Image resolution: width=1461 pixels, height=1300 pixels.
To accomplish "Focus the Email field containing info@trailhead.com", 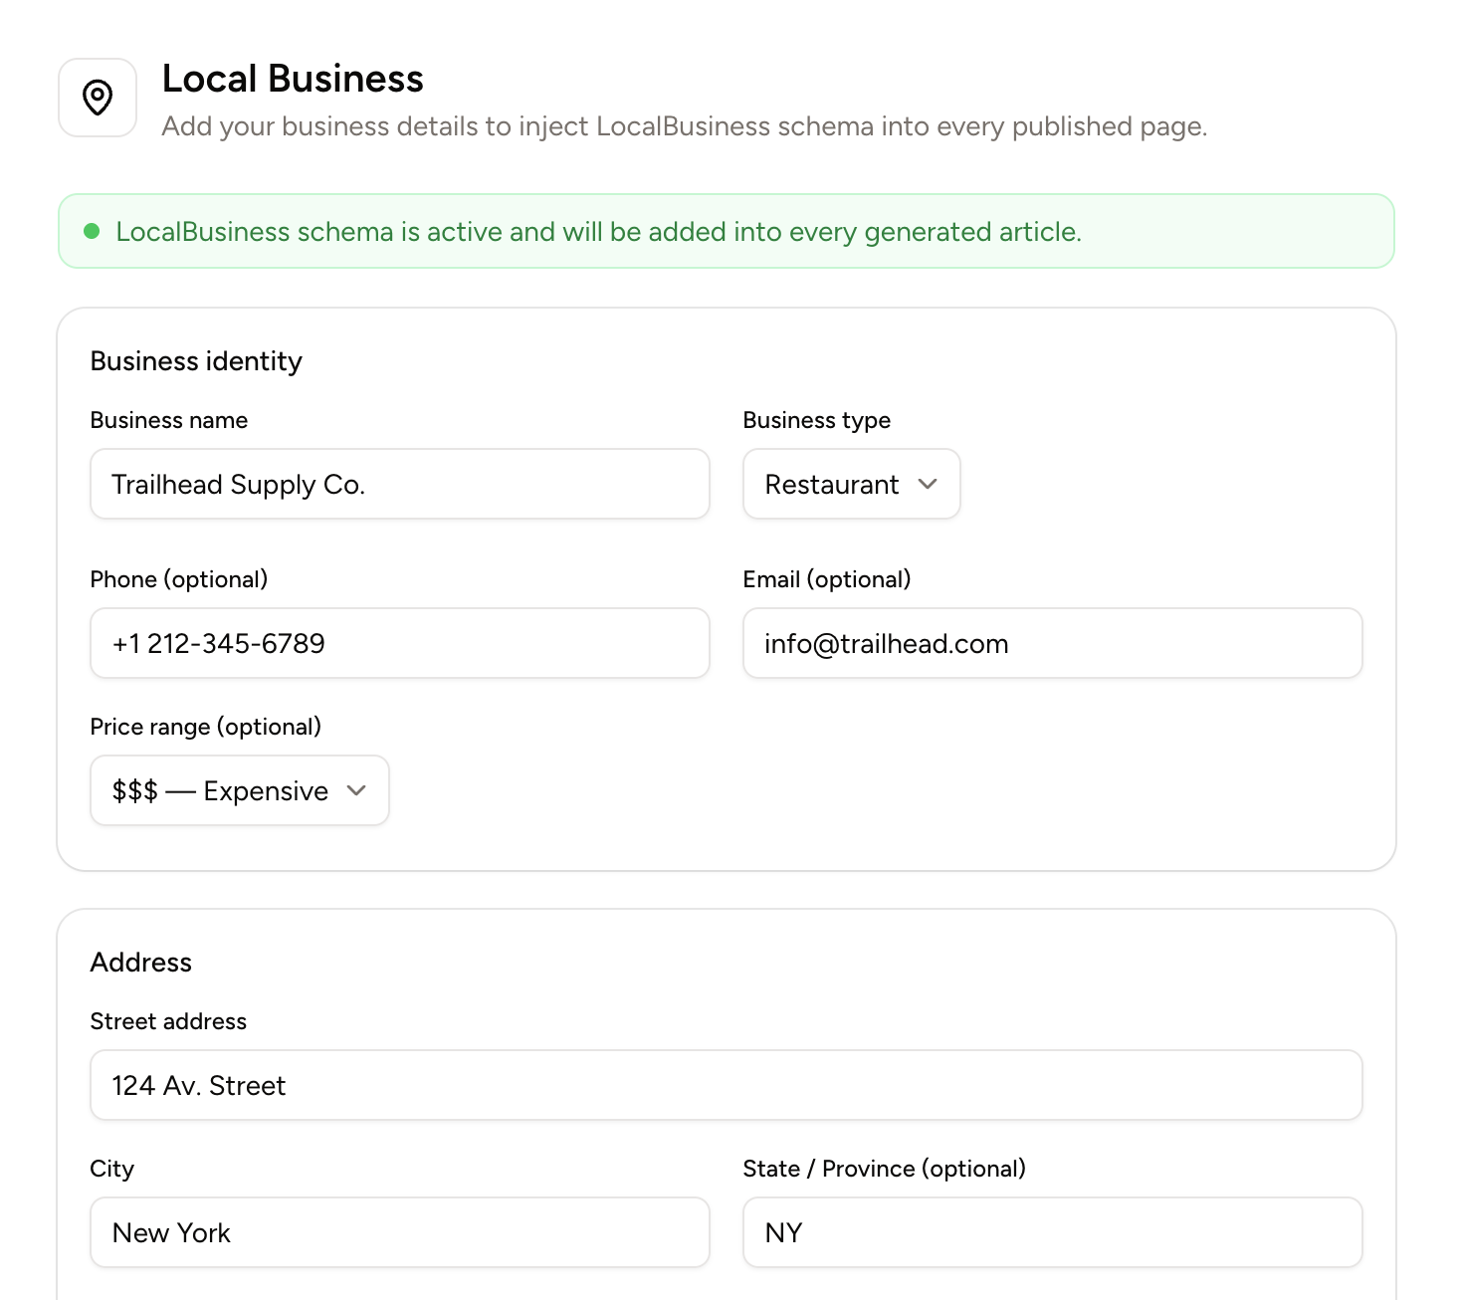I will click(x=1053, y=643).
